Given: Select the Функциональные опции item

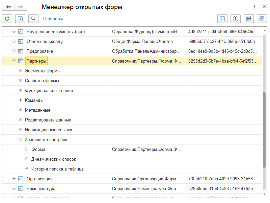Looking at the screenshot, I should (x=49, y=91).
